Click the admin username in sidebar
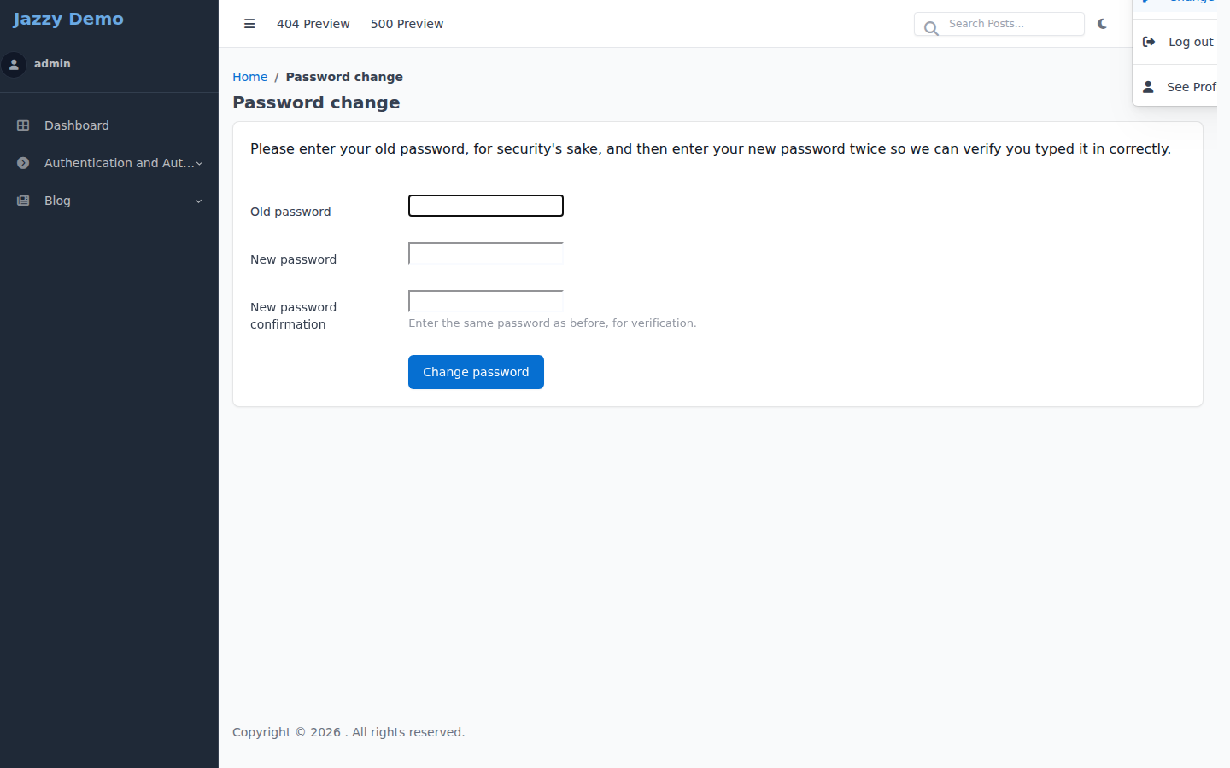1230x768 pixels. pos(52,64)
